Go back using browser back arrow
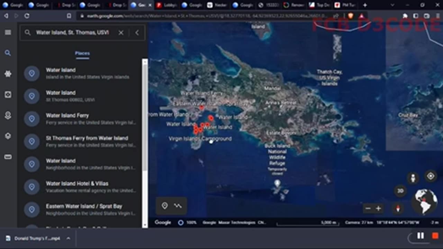Screen dimensions: 443x249 [x=6, y=16]
